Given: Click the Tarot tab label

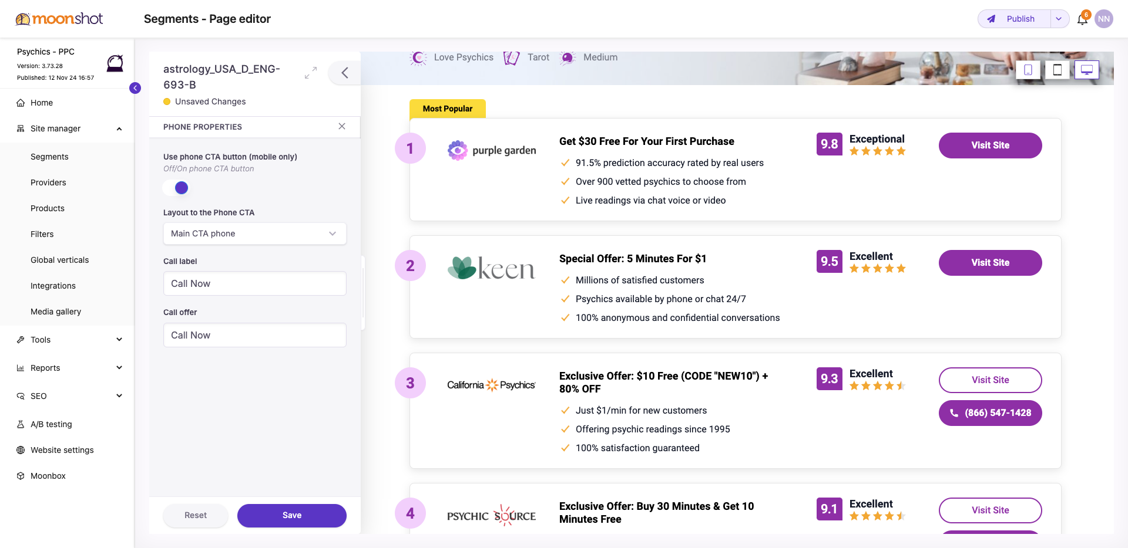Looking at the screenshot, I should click(538, 57).
